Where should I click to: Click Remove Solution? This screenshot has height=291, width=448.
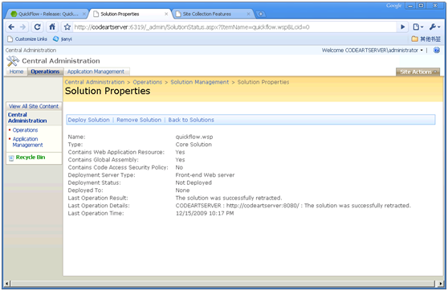click(x=139, y=120)
